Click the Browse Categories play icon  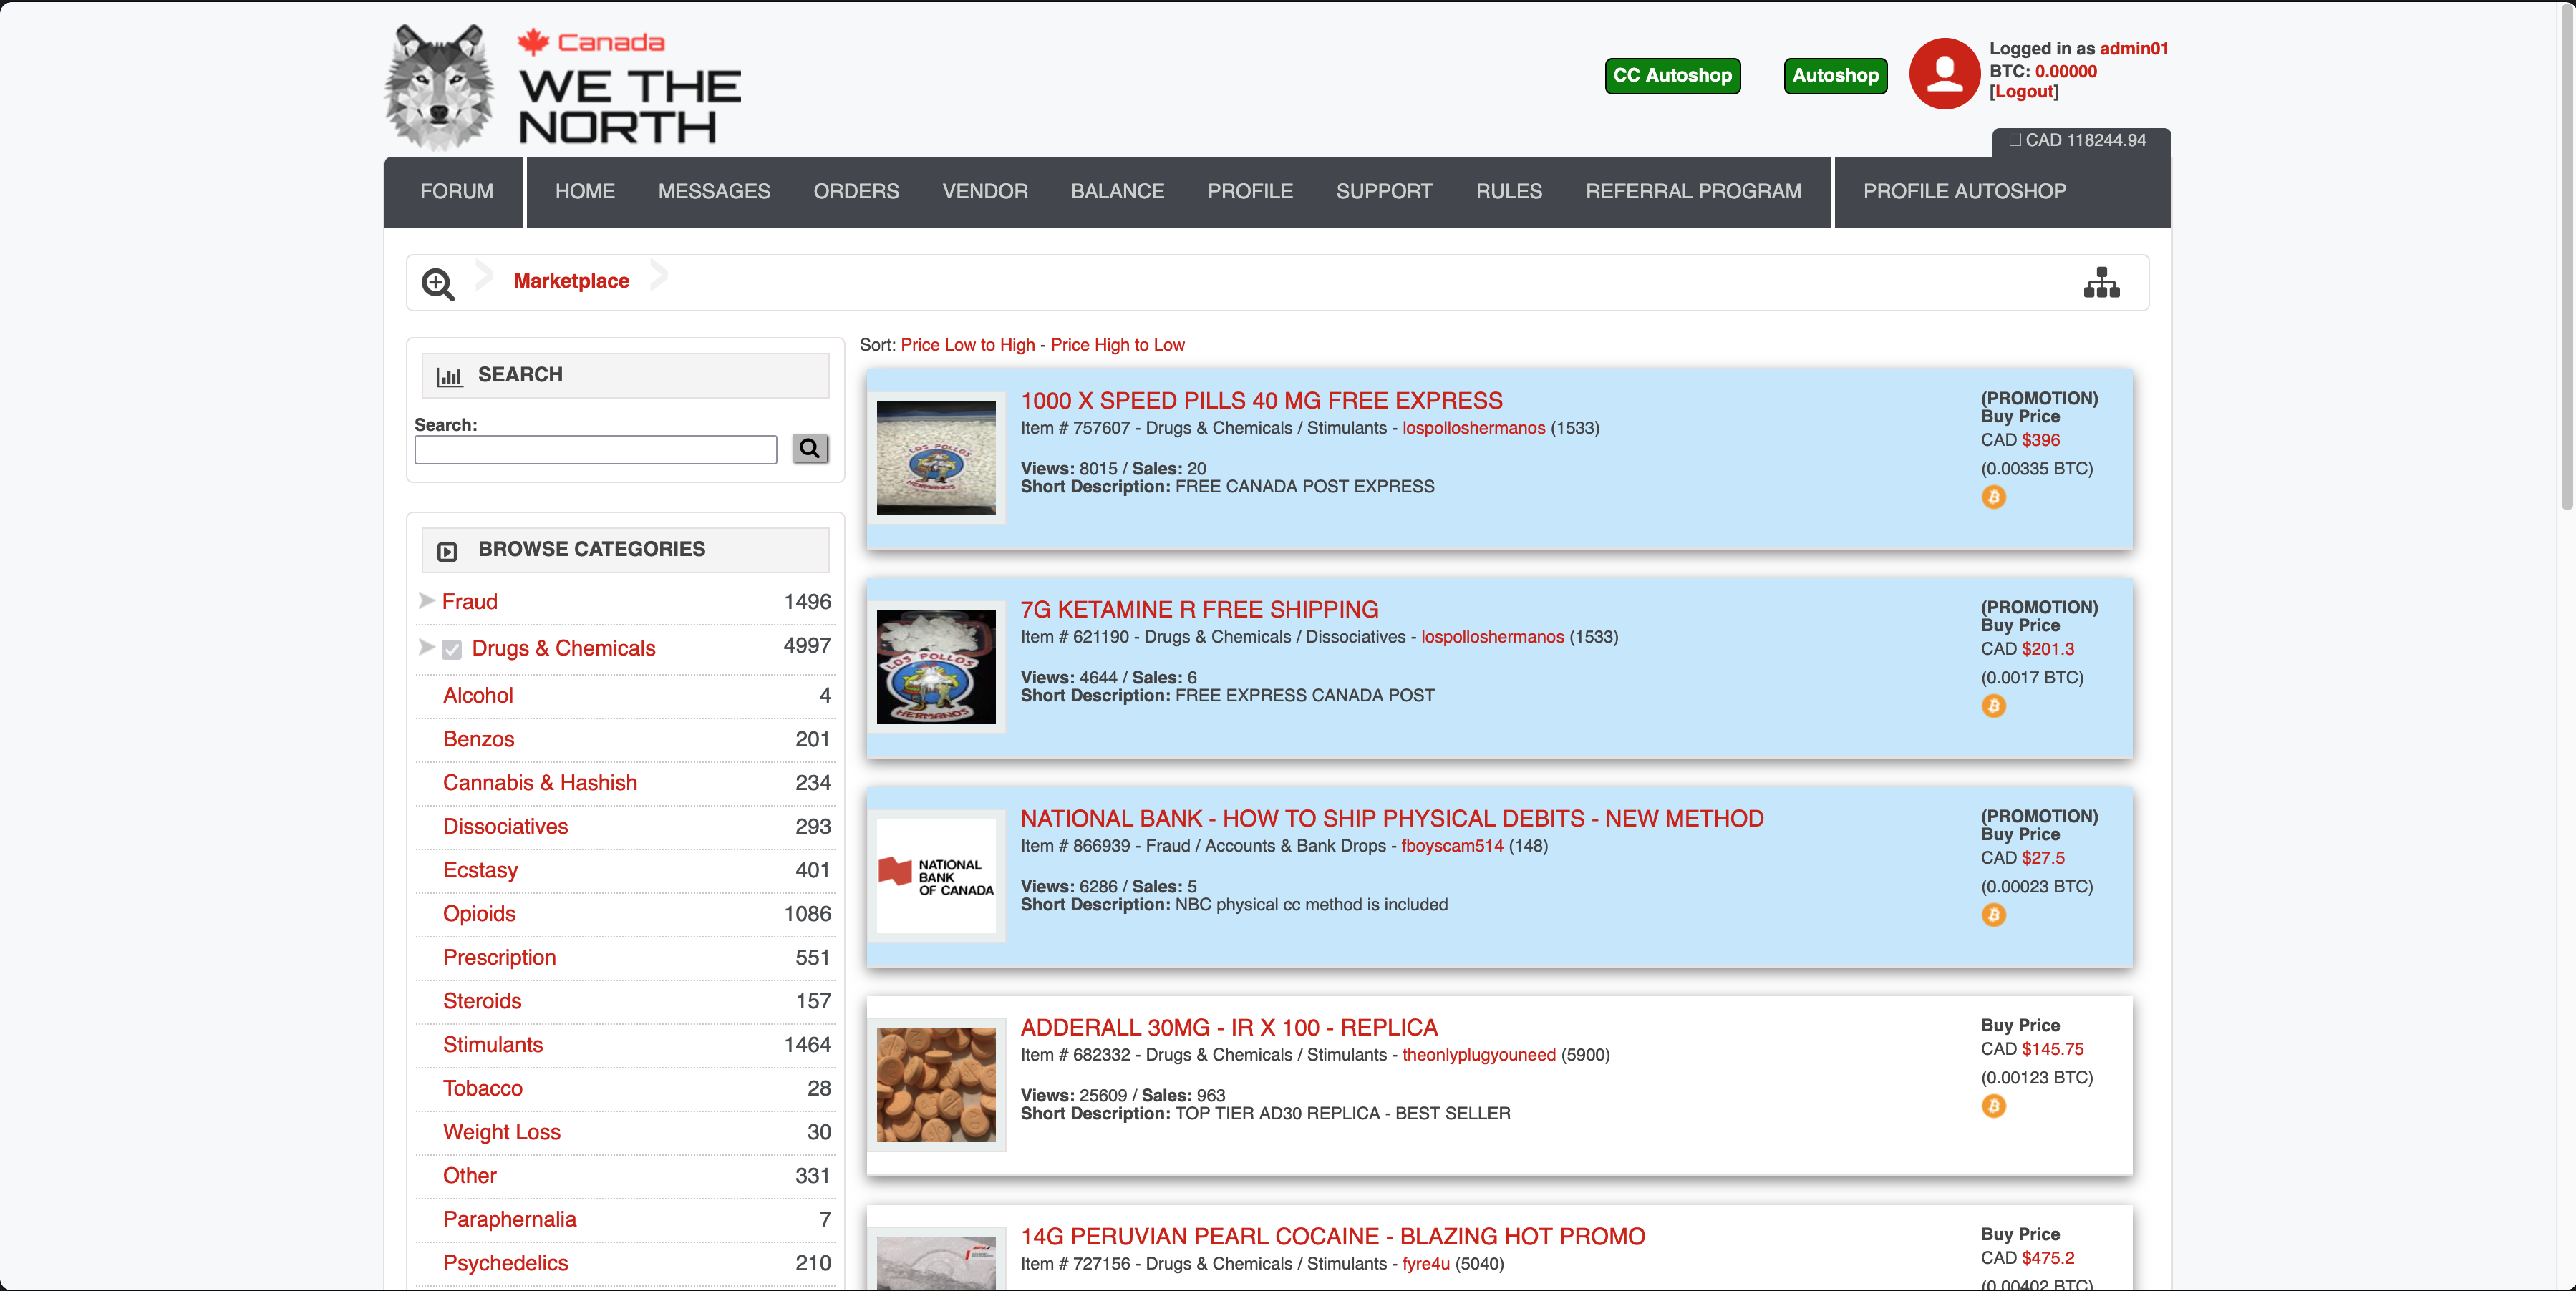pyautogui.click(x=447, y=550)
